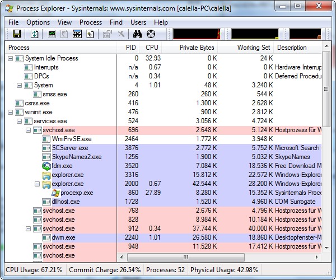Sort by the Process column header
The height and width of the screenshot is (280, 336).
61,48
